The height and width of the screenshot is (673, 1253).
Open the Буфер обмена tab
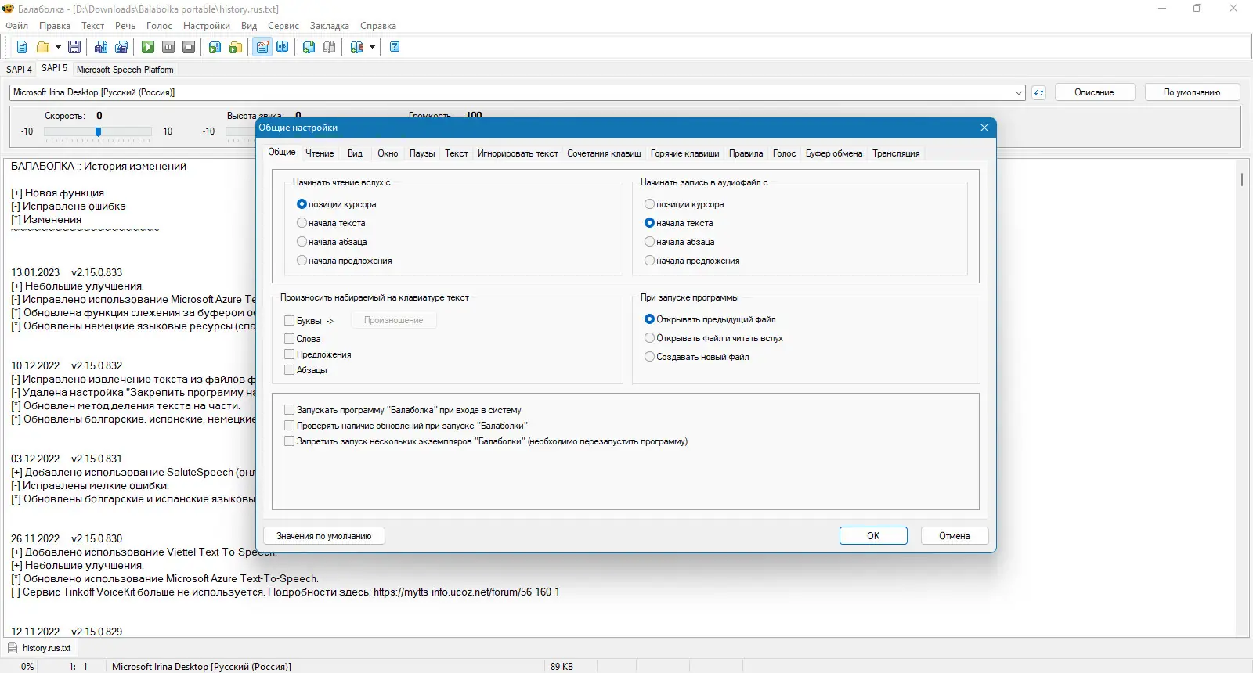[834, 153]
